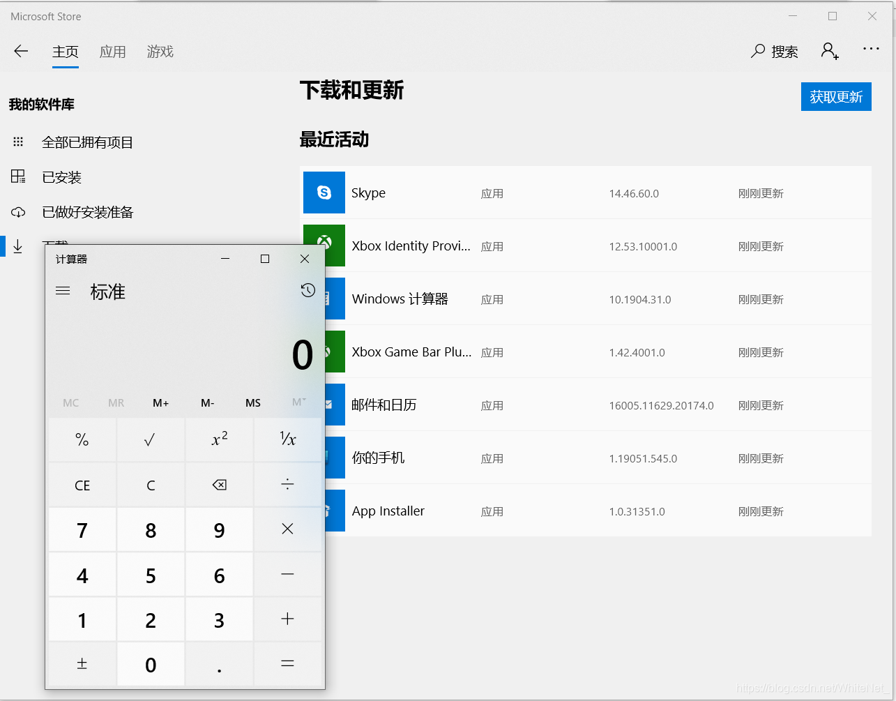896x701 pixels.
Task: Click the Skype app icon in the list
Action: [x=324, y=193]
